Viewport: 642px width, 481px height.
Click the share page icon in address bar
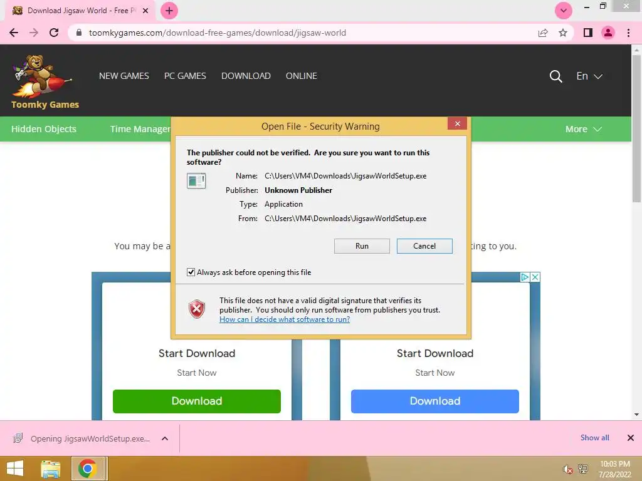click(x=543, y=33)
